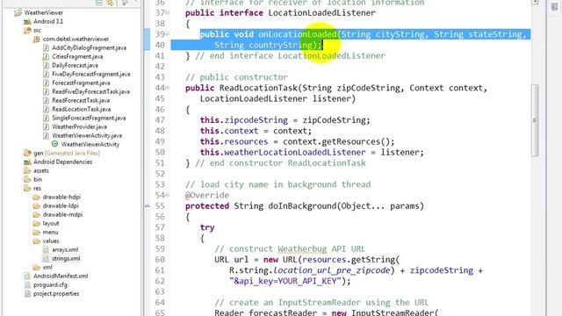Click the drawable-ldpi folder icon

coord(37,205)
